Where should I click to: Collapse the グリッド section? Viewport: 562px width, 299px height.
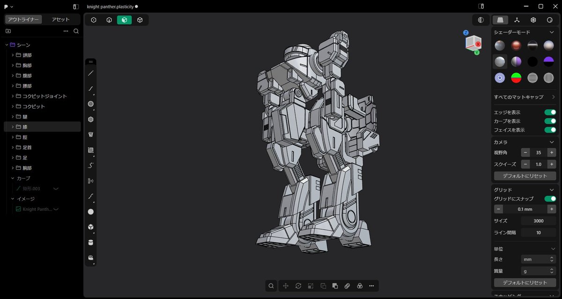click(552, 190)
